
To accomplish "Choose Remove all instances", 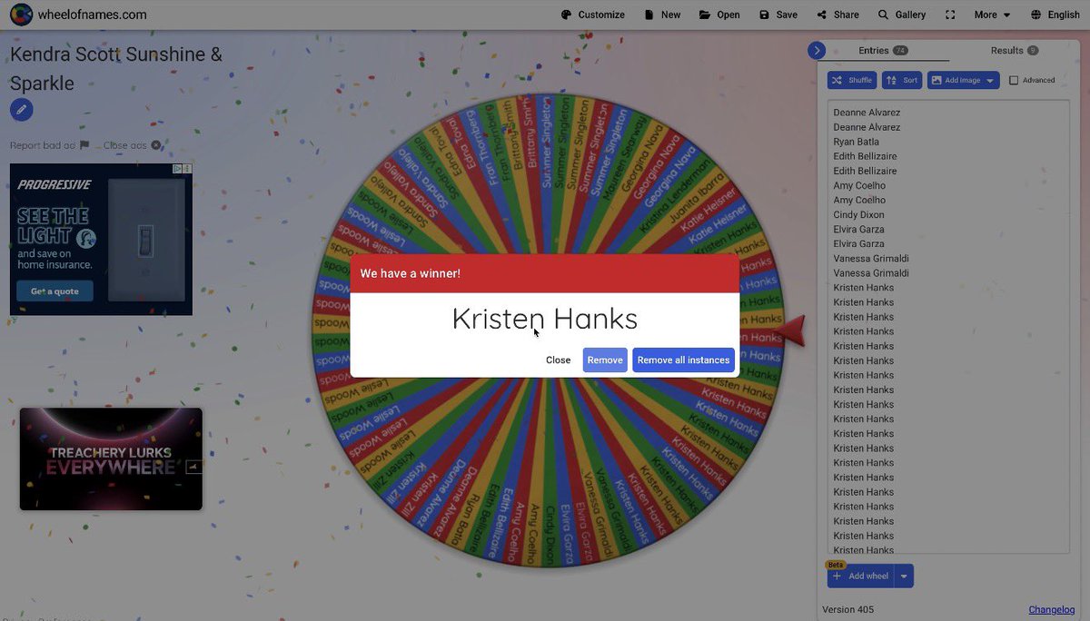I will pyautogui.click(x=683, y=360).
